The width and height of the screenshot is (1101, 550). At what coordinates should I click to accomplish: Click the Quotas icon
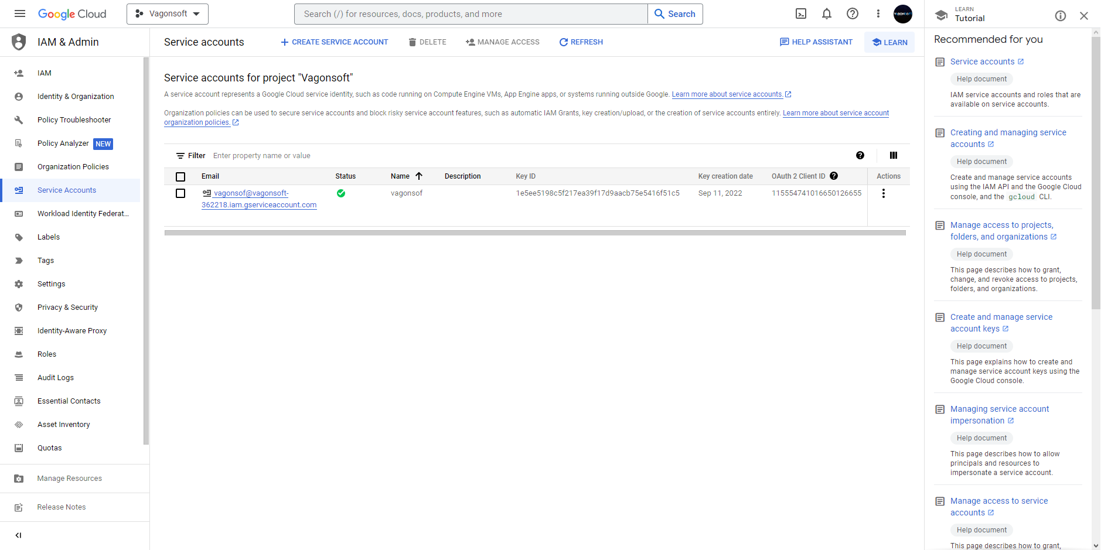click(19, 448)
